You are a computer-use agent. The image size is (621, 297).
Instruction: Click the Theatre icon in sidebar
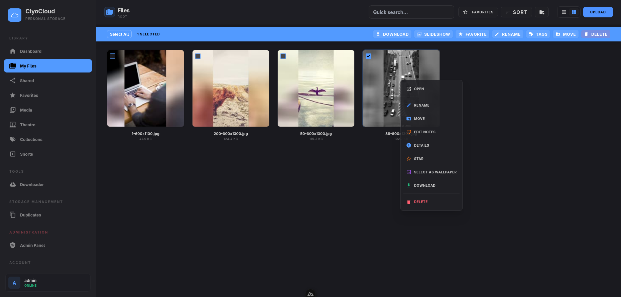point(13,125)
